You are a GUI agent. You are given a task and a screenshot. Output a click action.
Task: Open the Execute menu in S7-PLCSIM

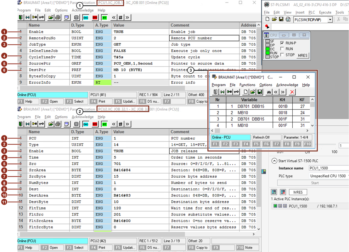325,12
